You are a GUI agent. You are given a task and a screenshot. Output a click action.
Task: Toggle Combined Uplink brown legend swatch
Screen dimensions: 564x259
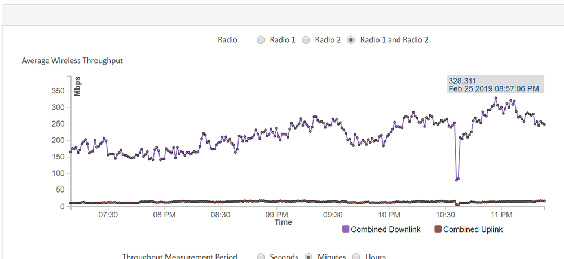tap(438, 229)
